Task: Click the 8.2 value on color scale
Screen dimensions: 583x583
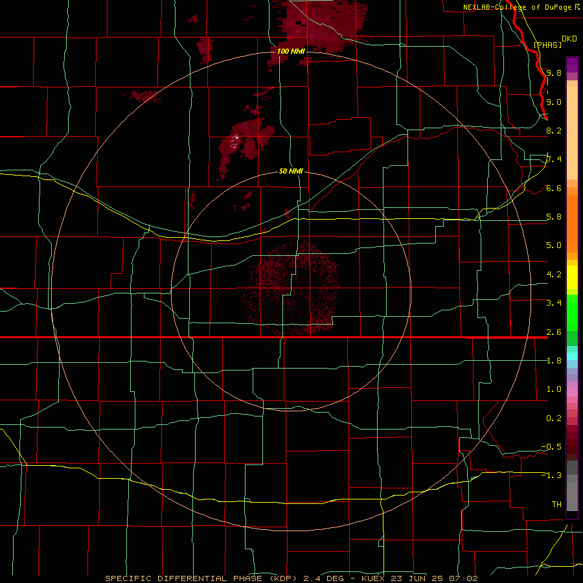Action: 554,130
